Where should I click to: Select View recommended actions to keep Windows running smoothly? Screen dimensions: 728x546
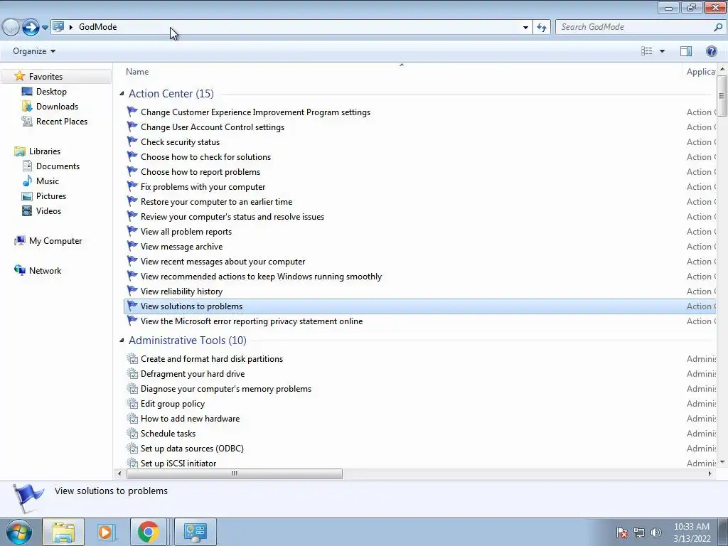pos(261,277)
